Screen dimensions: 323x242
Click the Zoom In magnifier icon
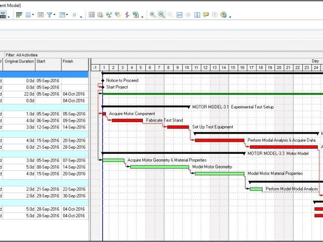(x=153, y=15)
